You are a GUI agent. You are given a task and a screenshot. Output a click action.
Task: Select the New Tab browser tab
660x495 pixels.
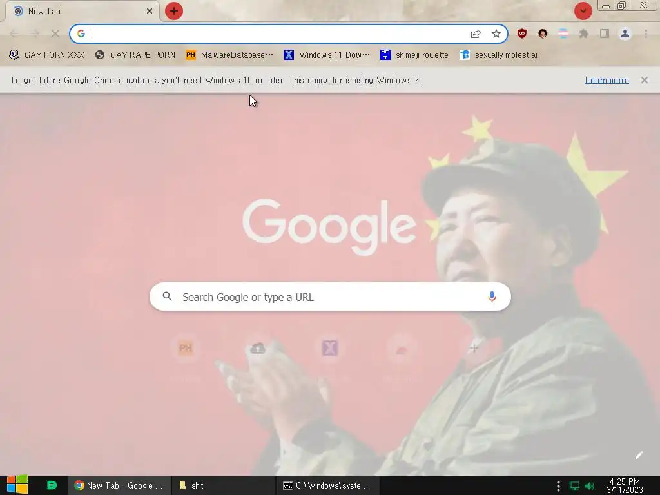point(82,11)
